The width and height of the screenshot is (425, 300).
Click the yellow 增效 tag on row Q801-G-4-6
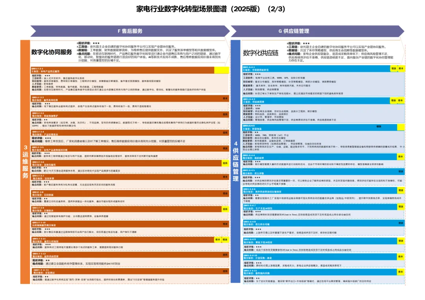point(401,190)
